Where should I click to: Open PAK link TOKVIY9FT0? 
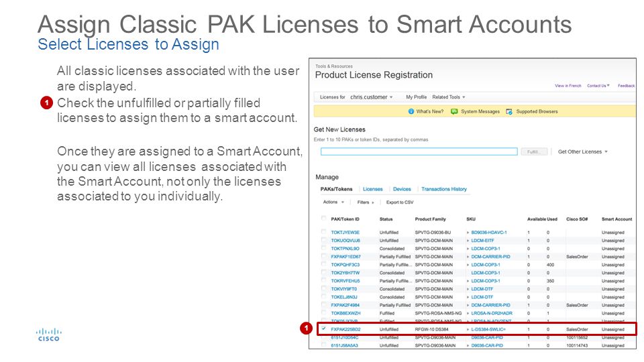(343, 289)
